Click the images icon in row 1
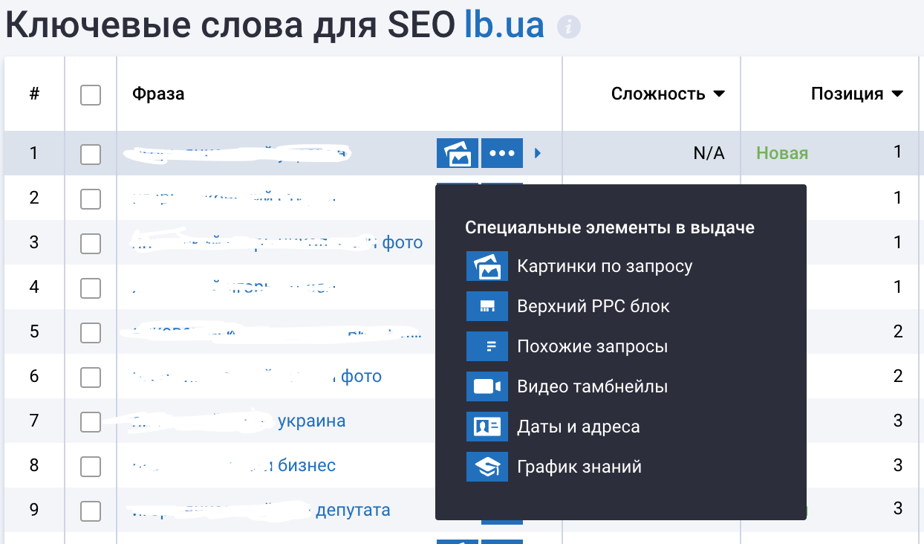 (x=457, y=153)
